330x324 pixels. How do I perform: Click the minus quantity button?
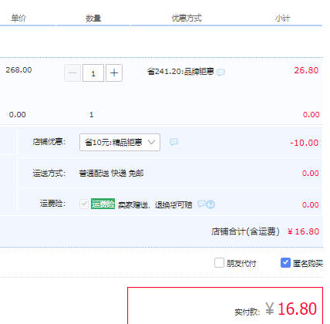coord(72,73)
